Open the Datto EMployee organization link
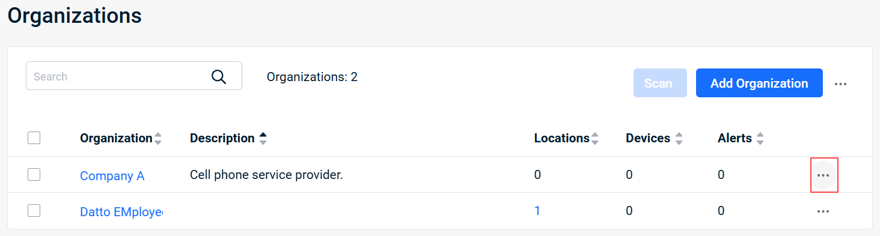 coord(122,211)
